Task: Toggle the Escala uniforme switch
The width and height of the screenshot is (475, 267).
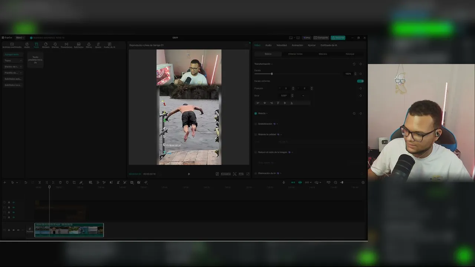Action: pos(360,81)
